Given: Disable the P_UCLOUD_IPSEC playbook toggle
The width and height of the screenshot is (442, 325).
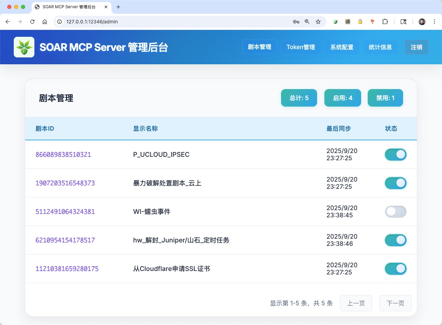Looking at the screenshot, I should click(395, 154).
